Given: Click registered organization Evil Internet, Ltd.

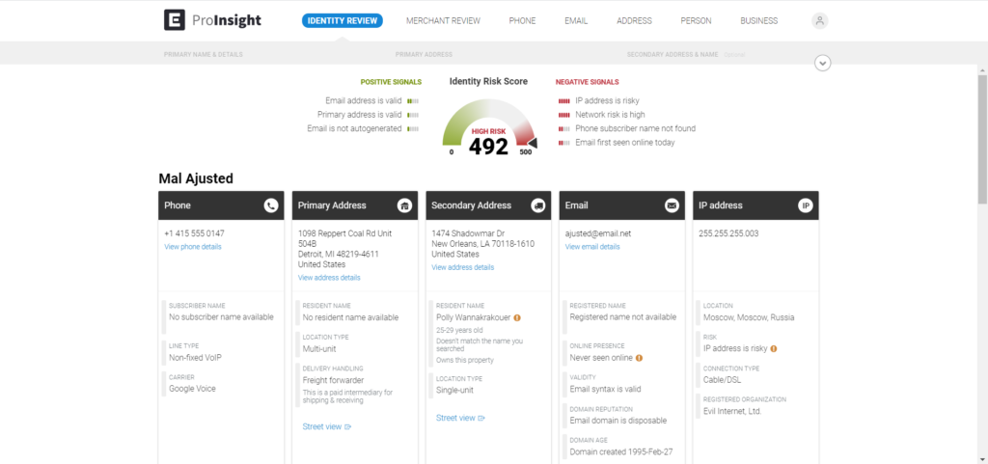Looking at the screenshot, I should (x=732, y=411).
